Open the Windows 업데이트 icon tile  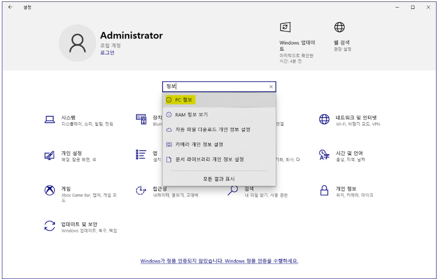point(285,27)
